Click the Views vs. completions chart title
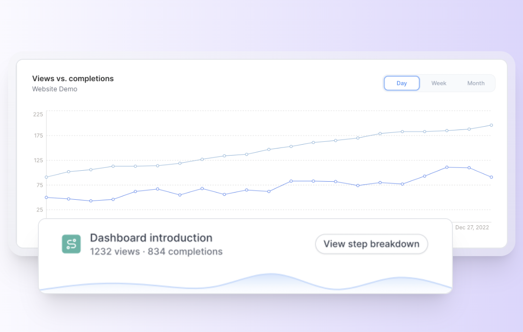This screenshot has height=332, width=523. pos(73,79)
